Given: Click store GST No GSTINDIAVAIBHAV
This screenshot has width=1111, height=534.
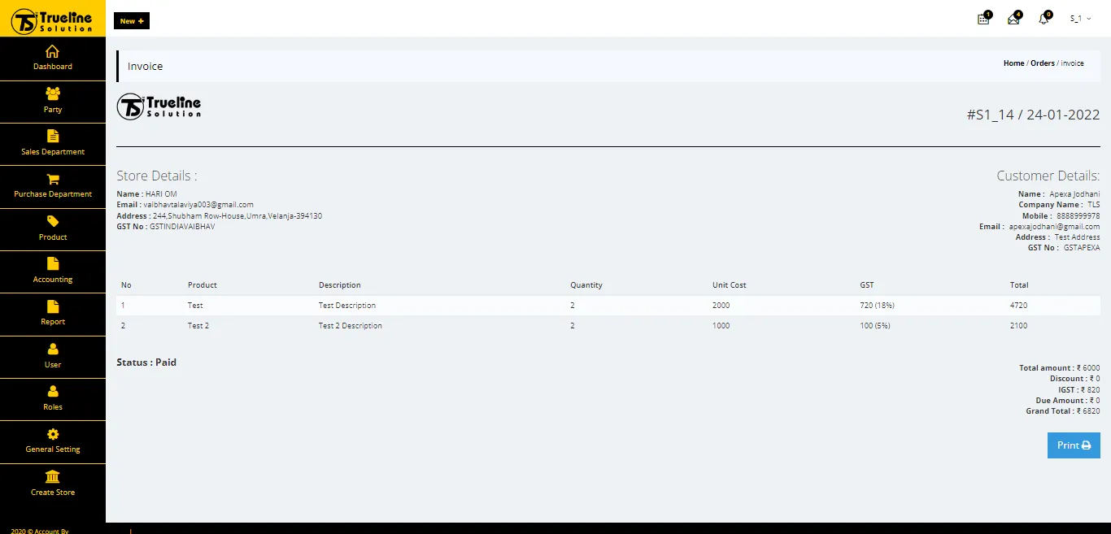Looking at the screenshot, I should tap(182, 227).
